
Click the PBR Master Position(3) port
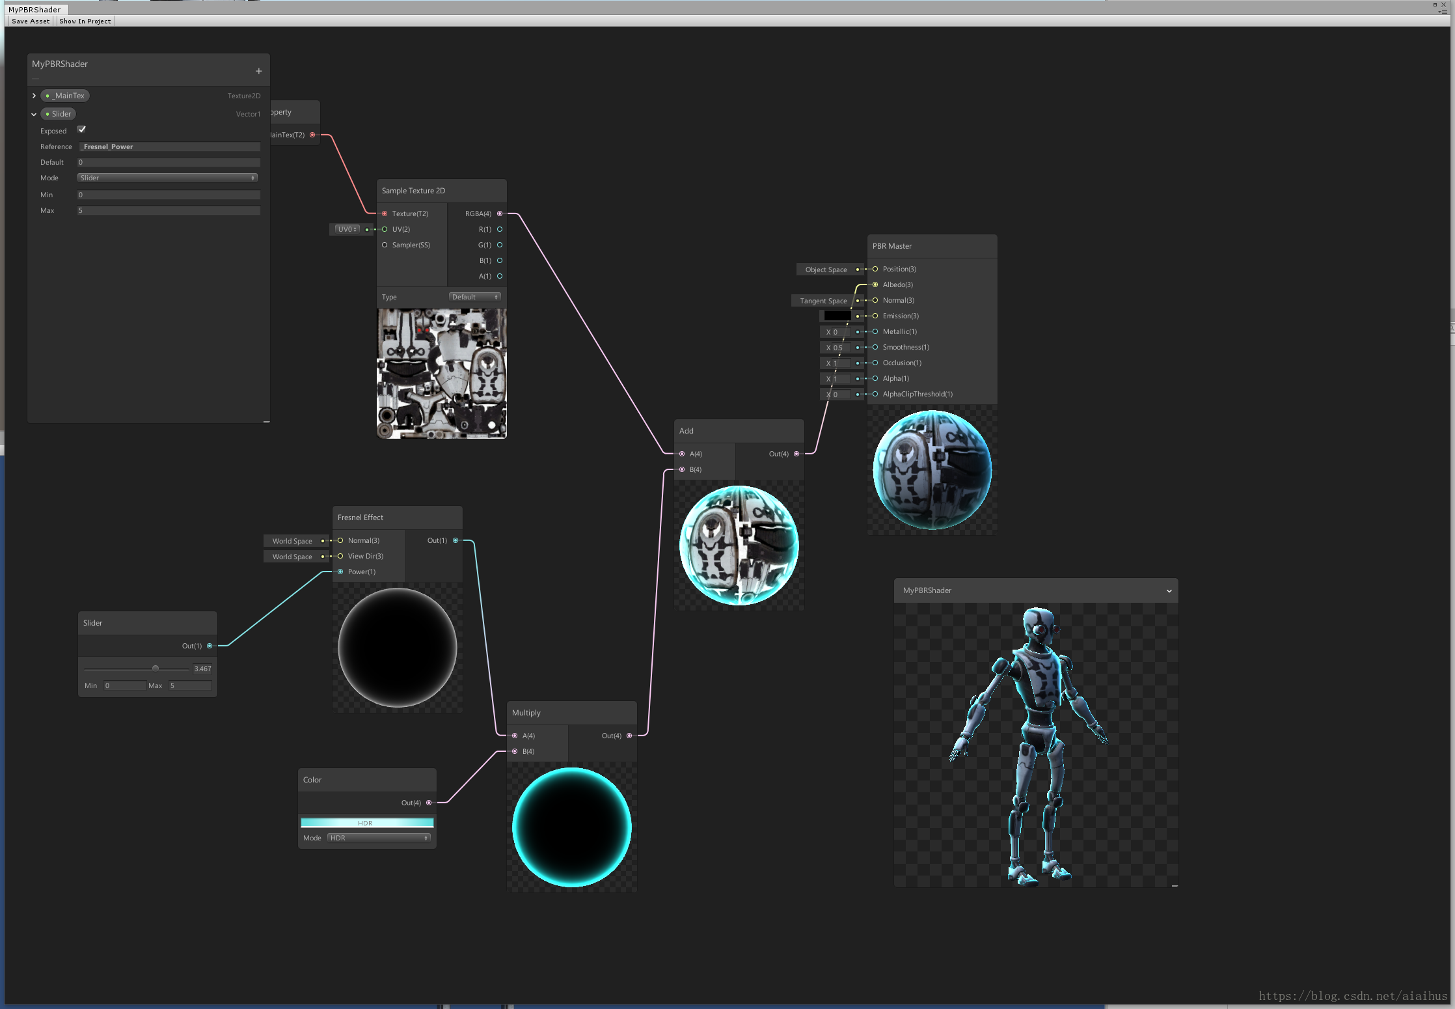875,269
